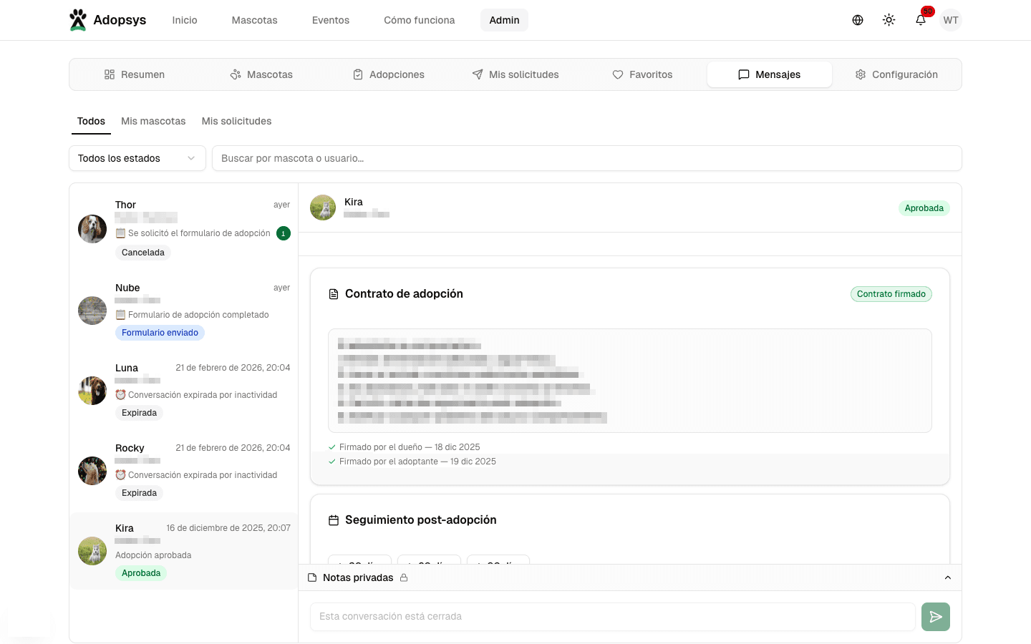Open Cómo funciona navigation link

(x=419, y=20)
